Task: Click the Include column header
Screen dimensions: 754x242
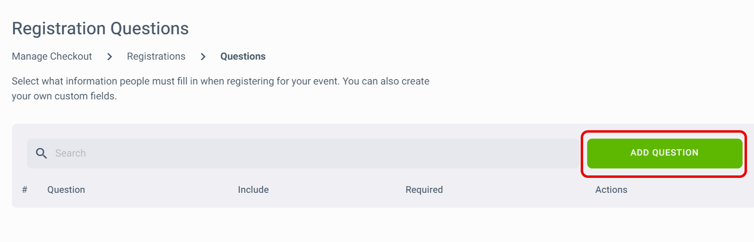Action: click(253, 190)
